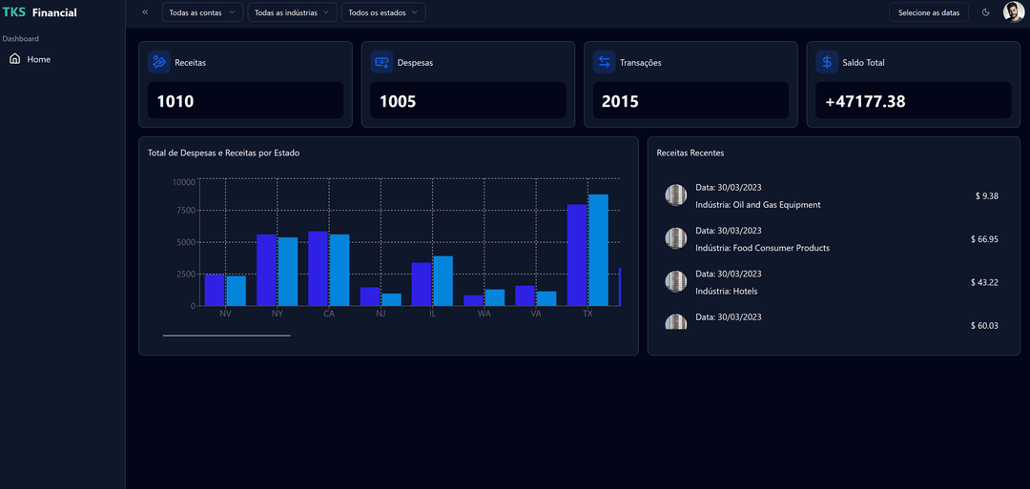
Task: Click the Receitas card icon
Action: click(159, 62)
